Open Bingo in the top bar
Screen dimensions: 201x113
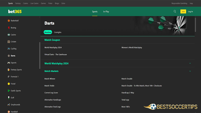pos(57,3)
